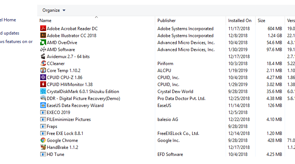Select the FILEminimizer Pictures icon

(43, 119)
